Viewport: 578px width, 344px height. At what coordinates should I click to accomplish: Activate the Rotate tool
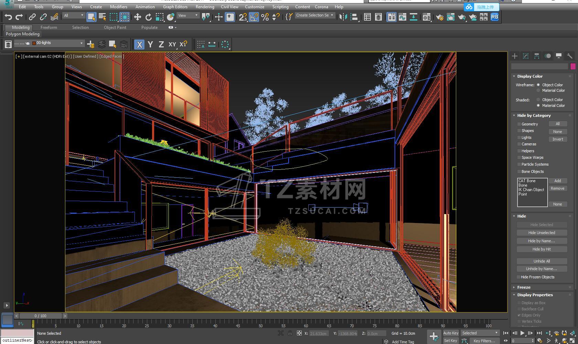coord(148,17)
